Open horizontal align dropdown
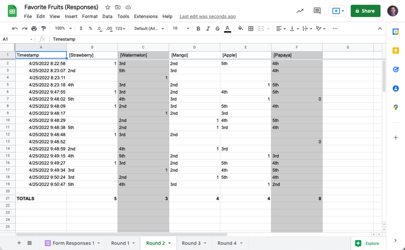The height and width of the screenshot is (250, 405). click(281, 29)
